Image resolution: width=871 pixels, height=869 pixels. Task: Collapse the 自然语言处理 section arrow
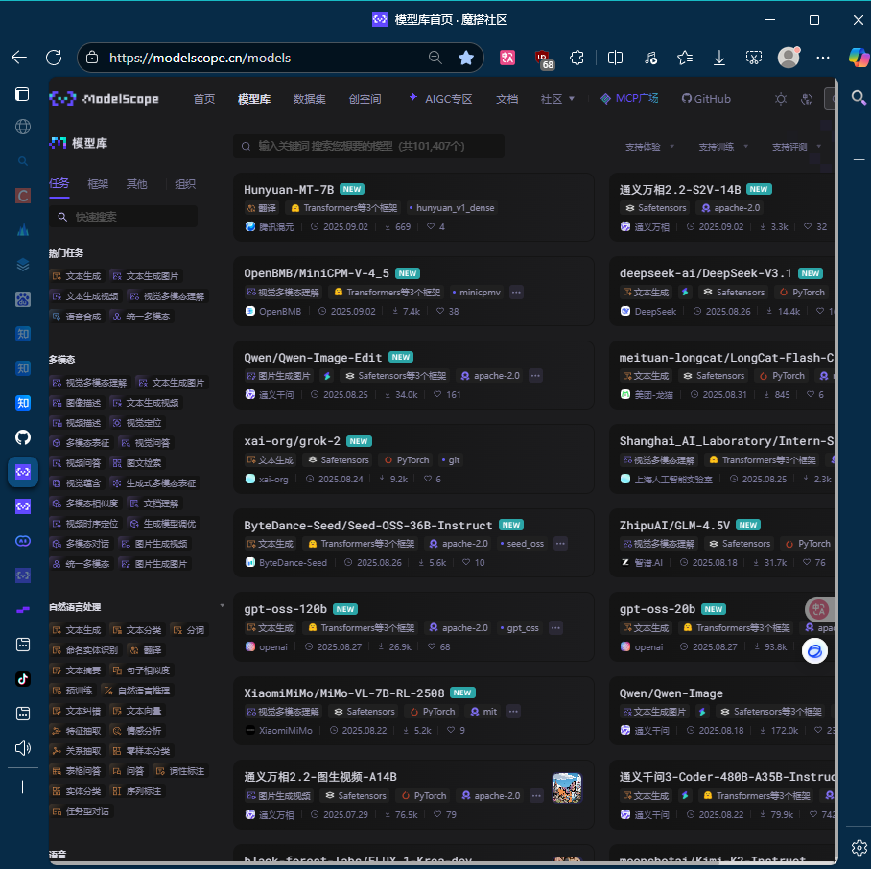pos(223,606)
